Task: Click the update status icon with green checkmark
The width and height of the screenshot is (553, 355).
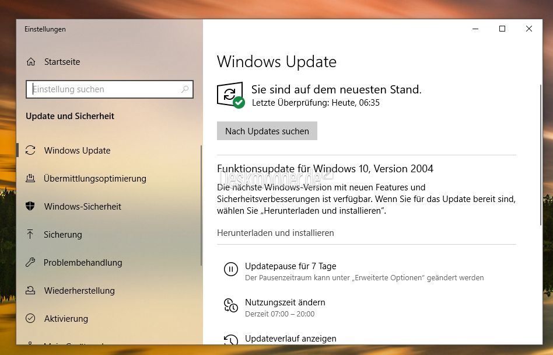Action: point(230,95)
